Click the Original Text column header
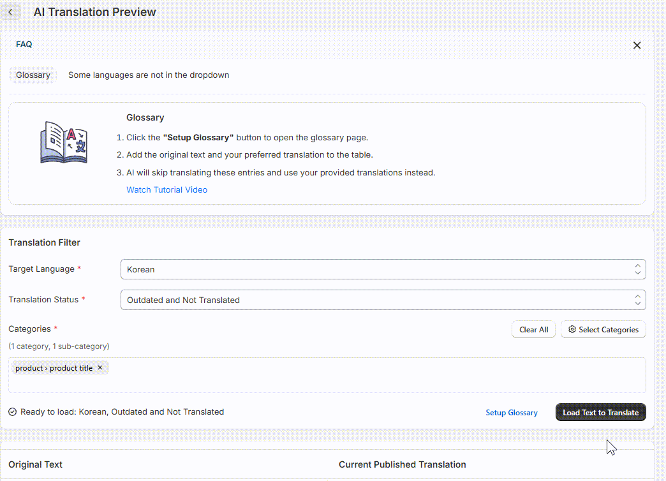 point(36,464)
